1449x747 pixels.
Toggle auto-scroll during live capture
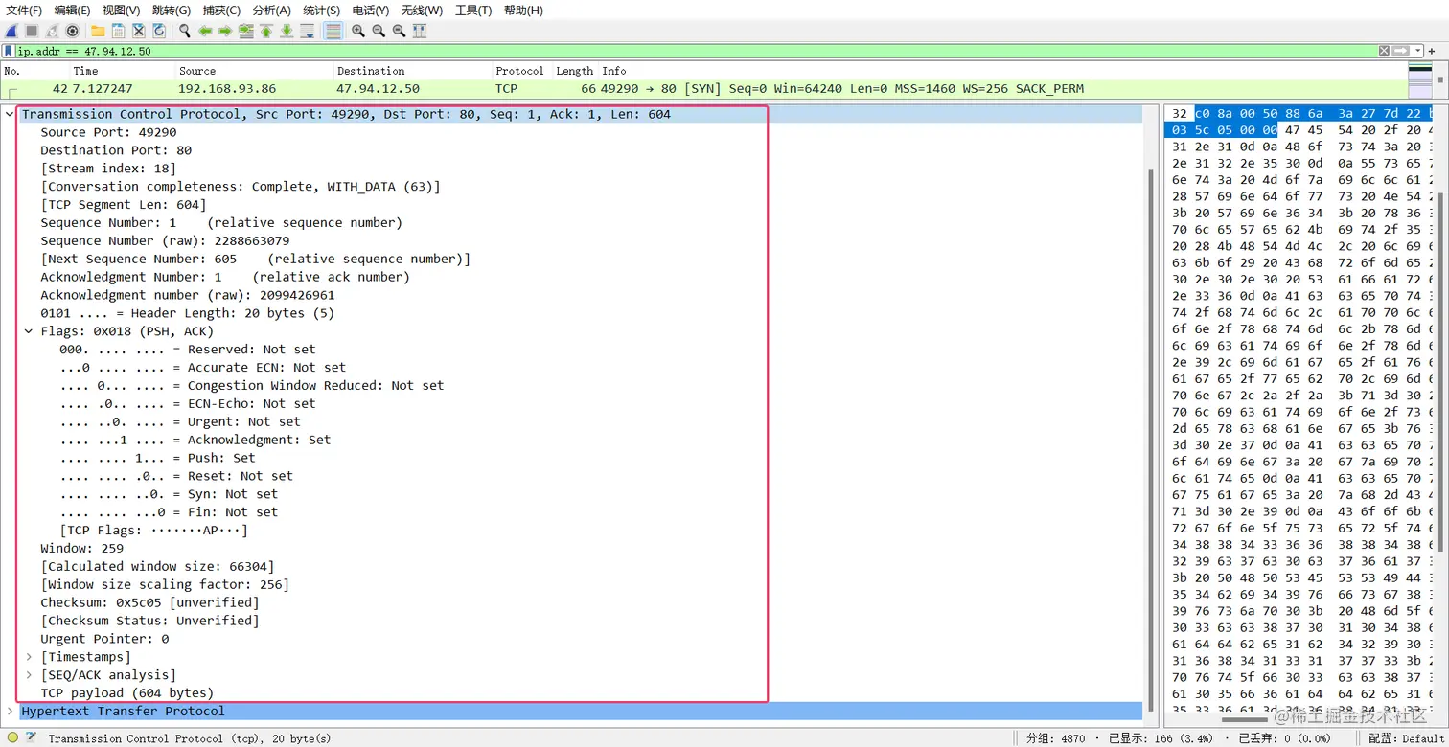point(308,31)
